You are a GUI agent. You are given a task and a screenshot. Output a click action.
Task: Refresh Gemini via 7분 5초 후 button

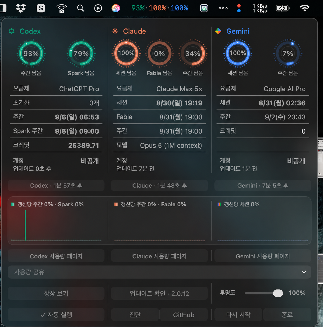263,186
